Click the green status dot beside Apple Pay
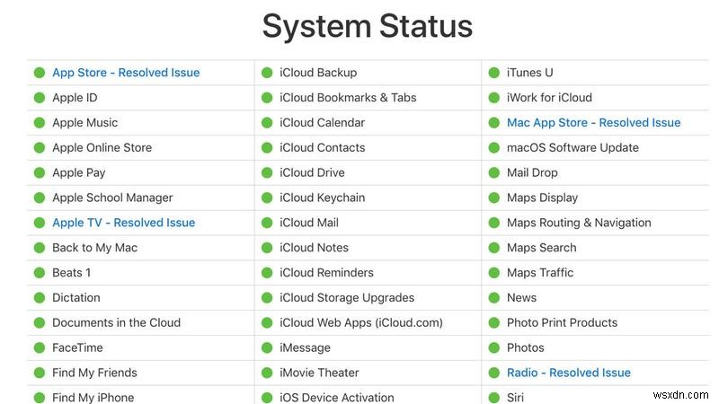 tap(40, 172)
